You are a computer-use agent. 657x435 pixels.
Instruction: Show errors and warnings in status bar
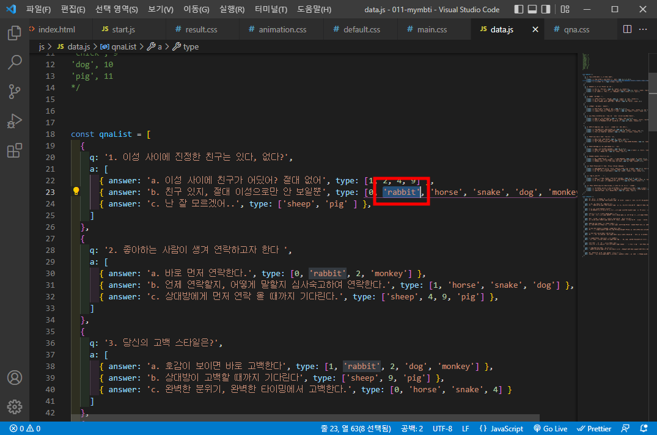pyautogui.click(x=25, y=429)
